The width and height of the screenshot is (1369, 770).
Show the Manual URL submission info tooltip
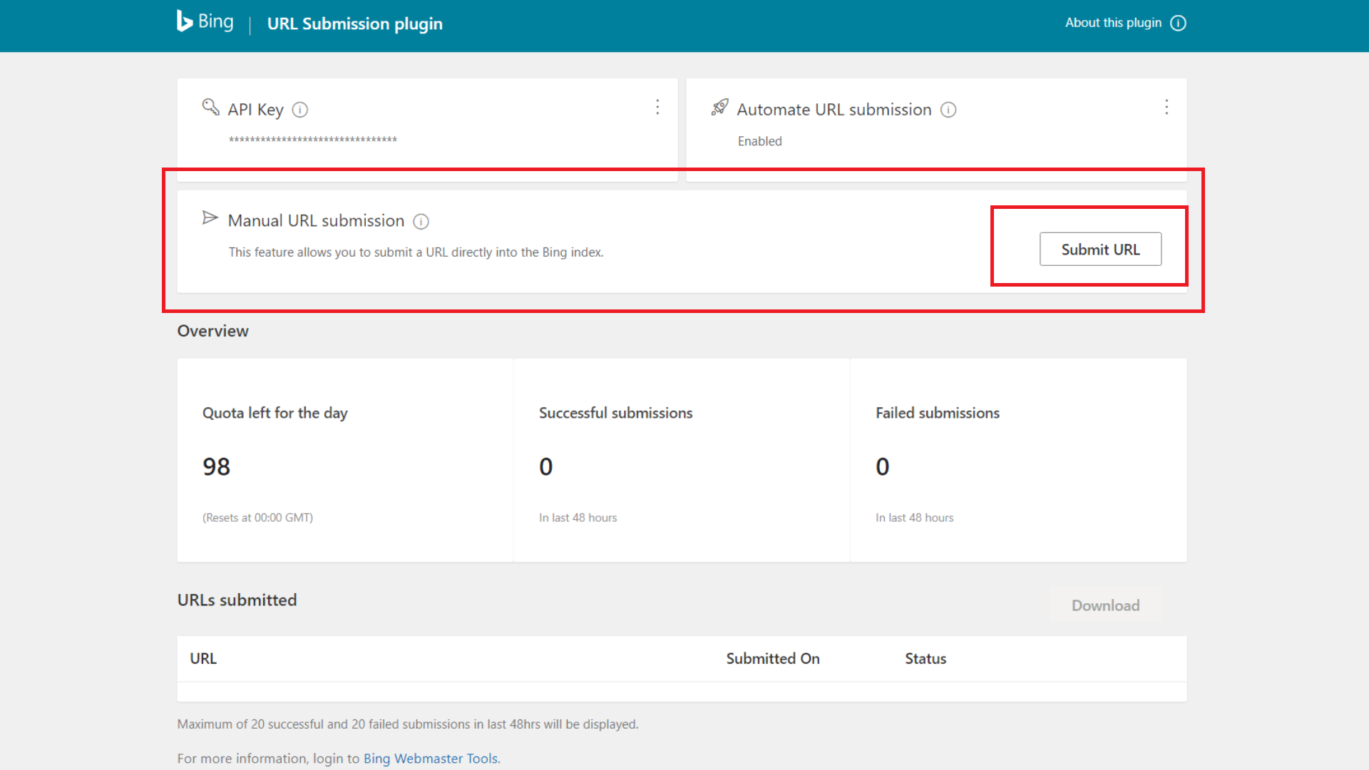[421, 222]
